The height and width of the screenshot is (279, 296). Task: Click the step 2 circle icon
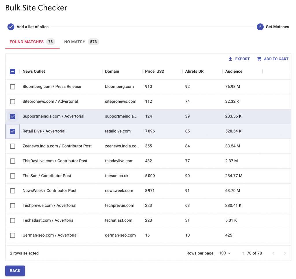pyautogui.click(x=260, y=27)
